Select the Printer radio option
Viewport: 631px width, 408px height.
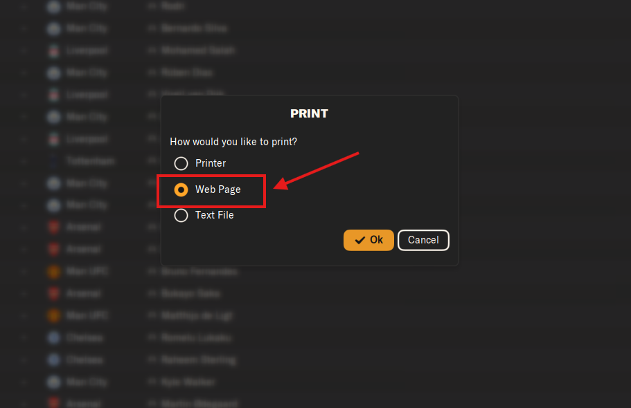(181, 163)
